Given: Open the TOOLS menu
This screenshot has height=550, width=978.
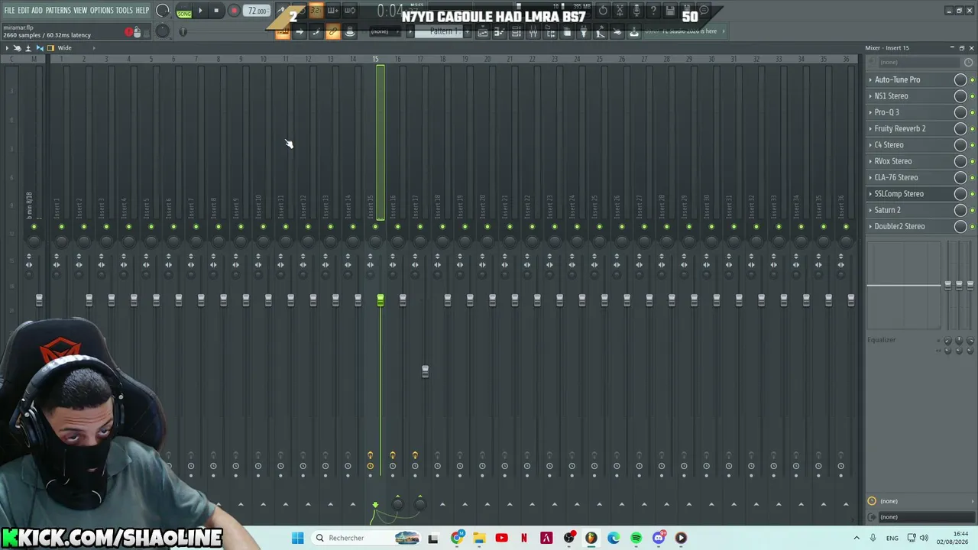Looking at the screenshot, I should (x=124, y=10).
